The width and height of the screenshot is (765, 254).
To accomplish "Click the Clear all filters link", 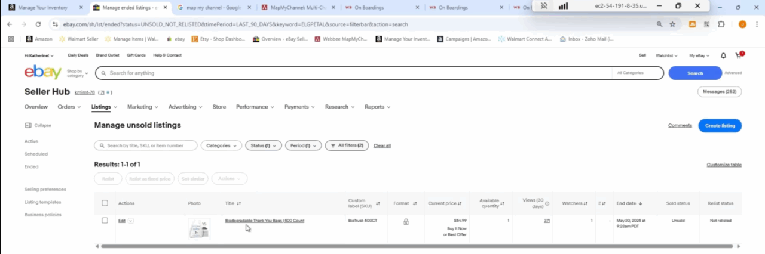I will (382, 145).
